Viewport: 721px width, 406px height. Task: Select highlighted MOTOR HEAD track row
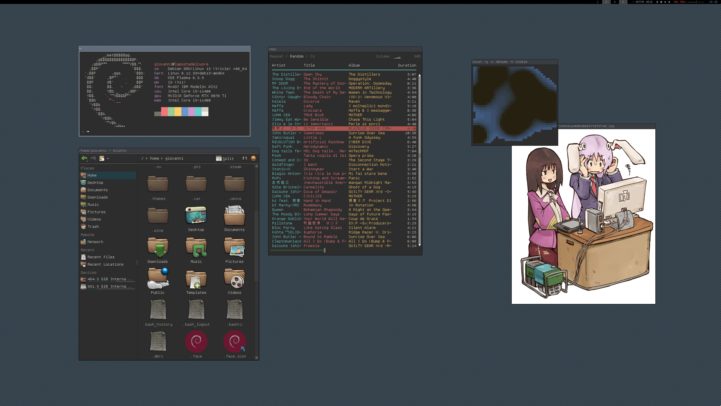click(x=344, y=129)
